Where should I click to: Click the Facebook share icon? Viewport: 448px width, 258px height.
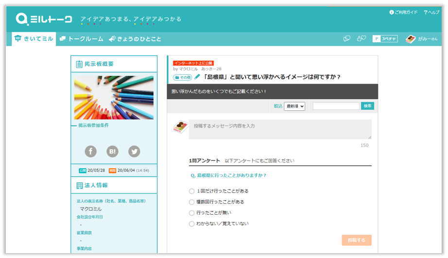click(91, 152)
